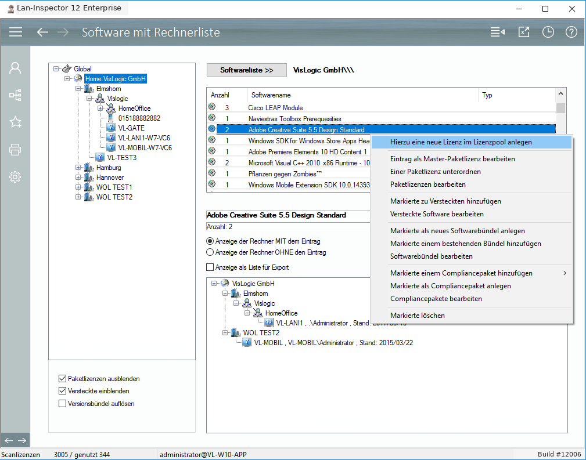The width and height of the screenshot is (586, 460).
Task: Open the printer sidebar icon
Action: point(15,149)
